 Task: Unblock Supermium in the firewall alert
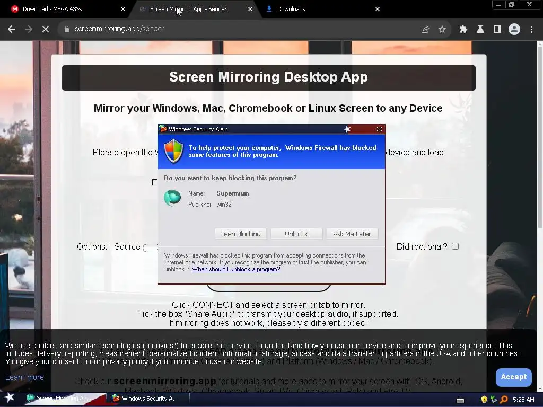[296, 234]
